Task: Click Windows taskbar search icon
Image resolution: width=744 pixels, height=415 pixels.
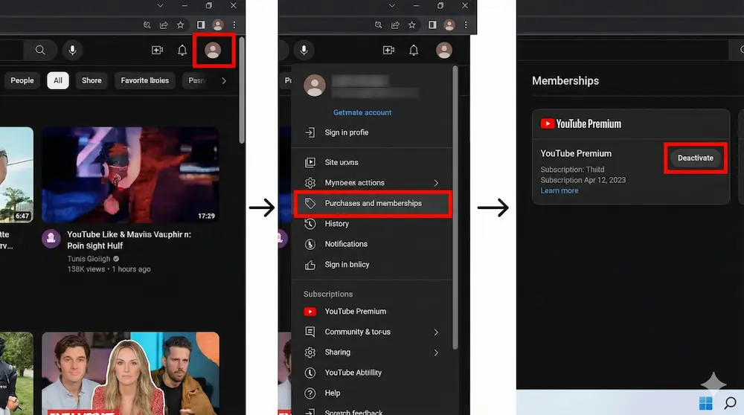Action: [731, 403]
